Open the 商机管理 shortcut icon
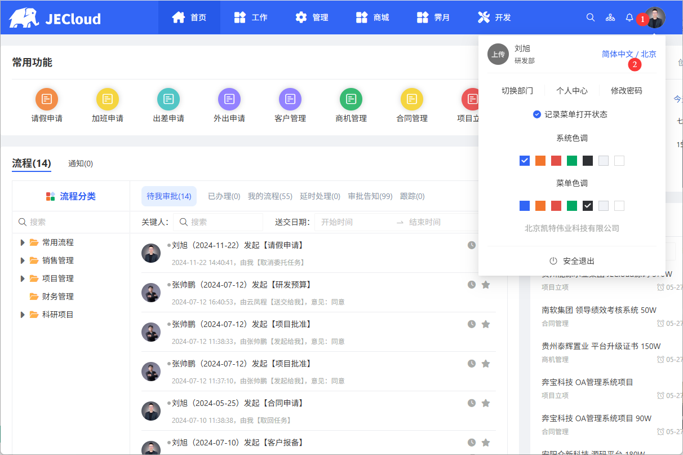Image resolution: width=683 pixels, height=455 pixels. coord(351,100)
